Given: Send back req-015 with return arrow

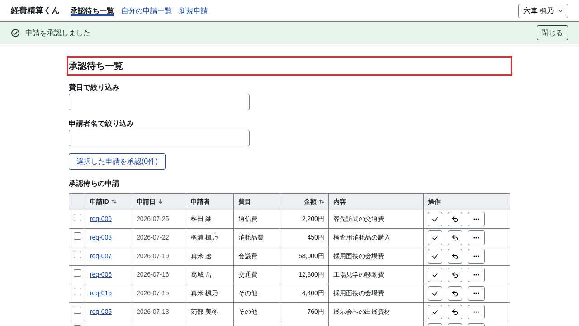Looking at the screenshot, I should [x=455, y=293].
